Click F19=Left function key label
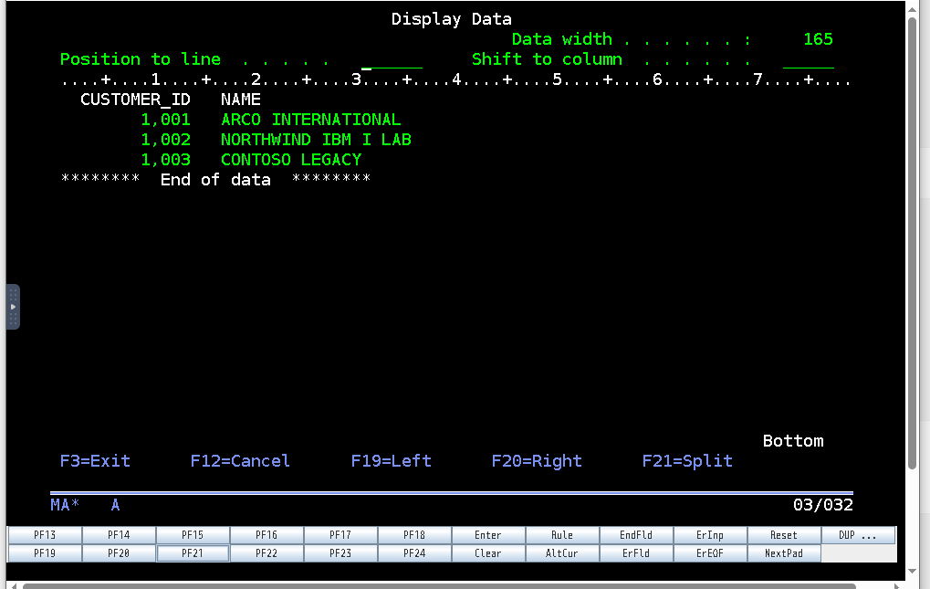 (392, 461)
